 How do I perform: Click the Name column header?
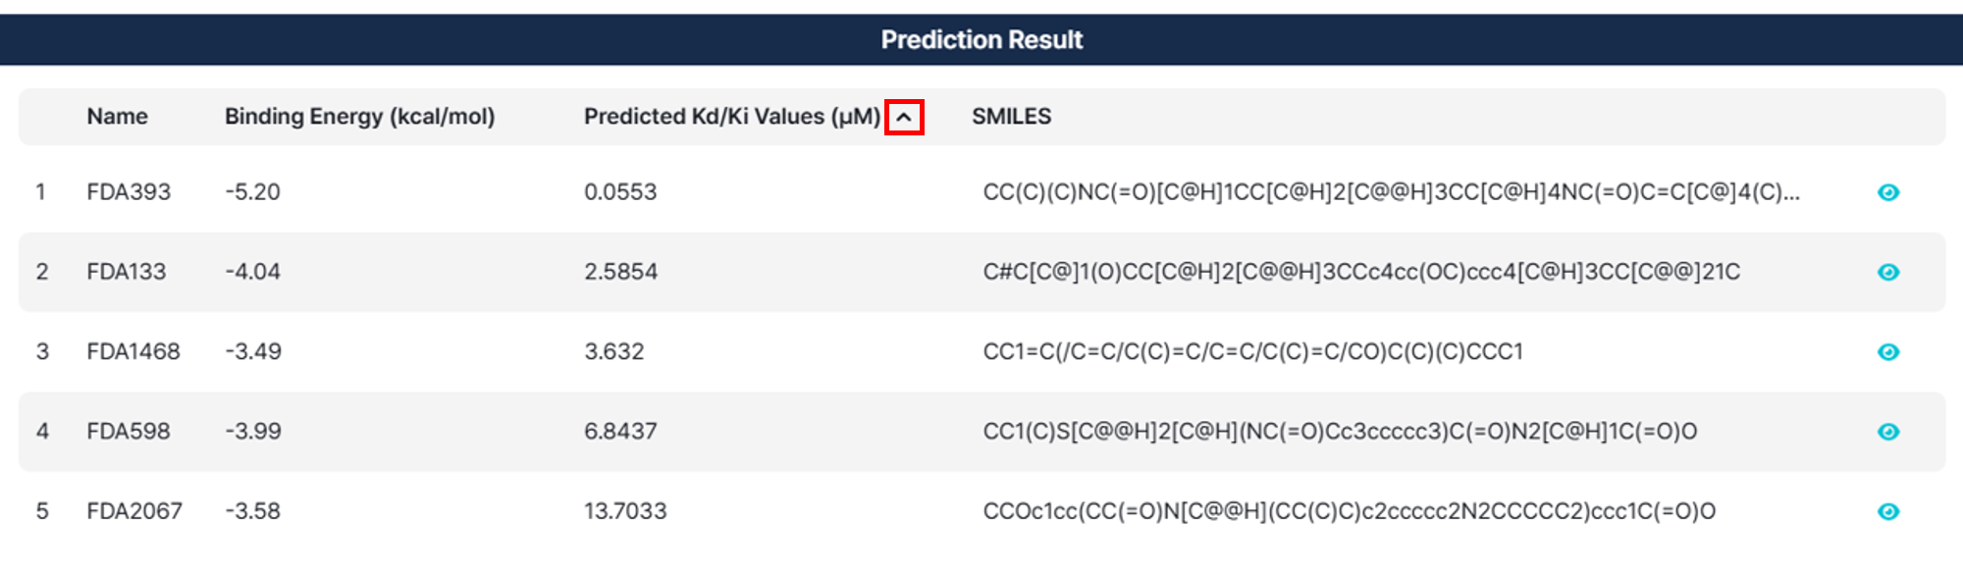pos(117,117)
